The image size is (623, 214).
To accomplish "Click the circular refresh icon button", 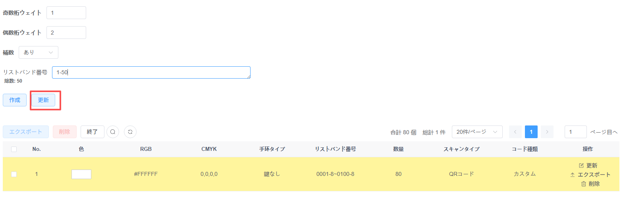I will tap(130, 132).
